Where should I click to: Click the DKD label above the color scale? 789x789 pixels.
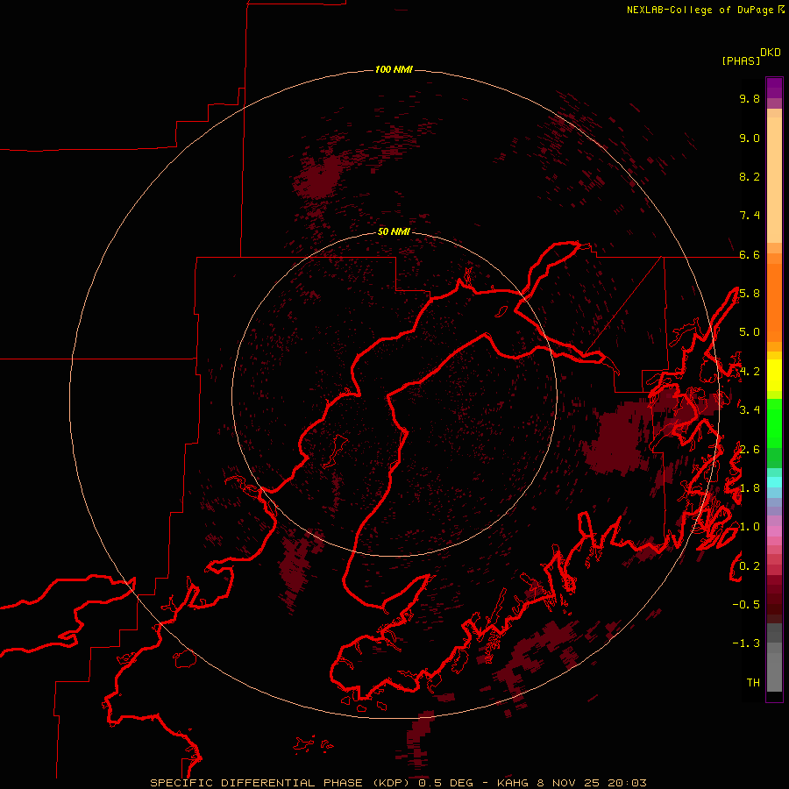(771, 53)
